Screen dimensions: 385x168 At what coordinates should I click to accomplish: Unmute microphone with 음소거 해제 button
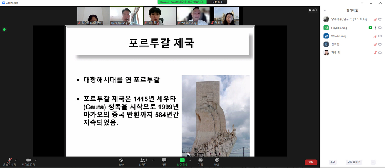point(10,162)
